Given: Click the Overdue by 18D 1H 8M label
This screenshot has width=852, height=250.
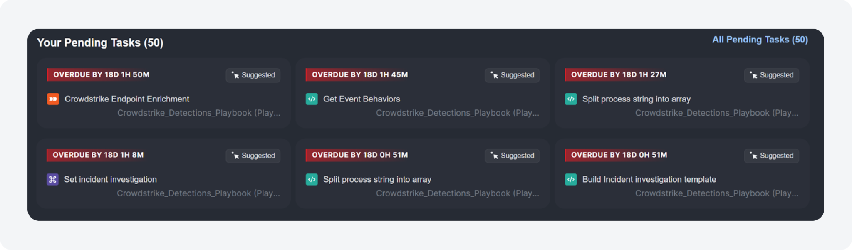Looking at the screenshot, I should click(98, 155).
